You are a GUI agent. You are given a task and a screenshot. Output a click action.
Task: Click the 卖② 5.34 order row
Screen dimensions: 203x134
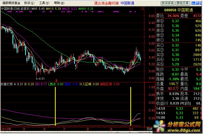[178, 35]
